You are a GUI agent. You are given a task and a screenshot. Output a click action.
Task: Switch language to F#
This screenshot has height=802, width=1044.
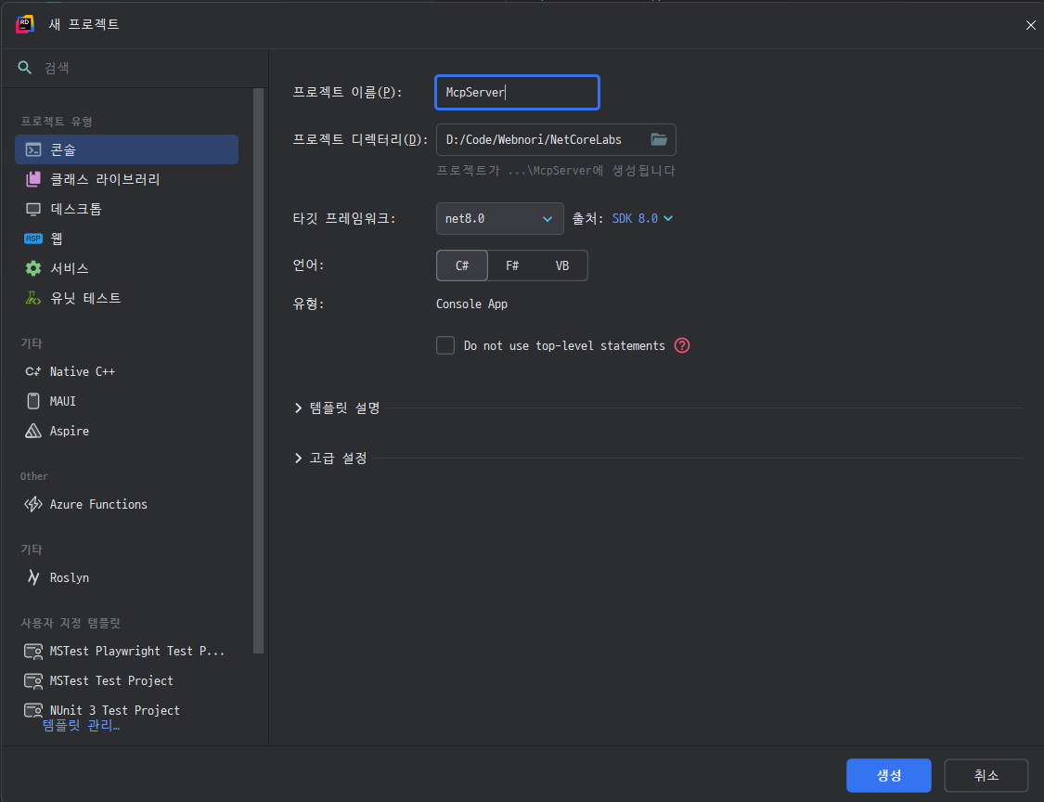click(x=512, y=265)
